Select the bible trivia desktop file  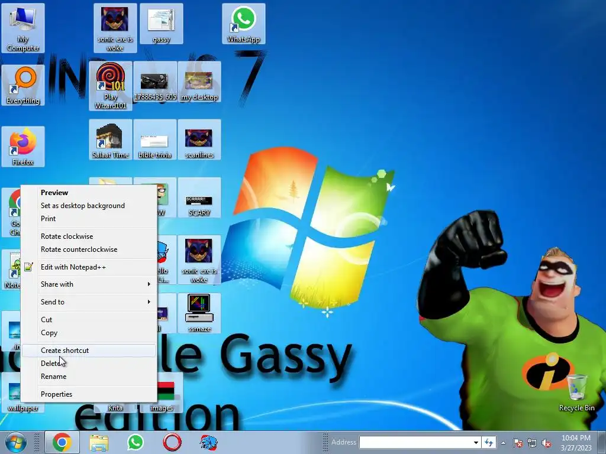(x=155, y=140)
